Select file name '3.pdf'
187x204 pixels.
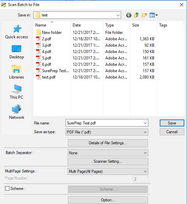coord(46,45)
